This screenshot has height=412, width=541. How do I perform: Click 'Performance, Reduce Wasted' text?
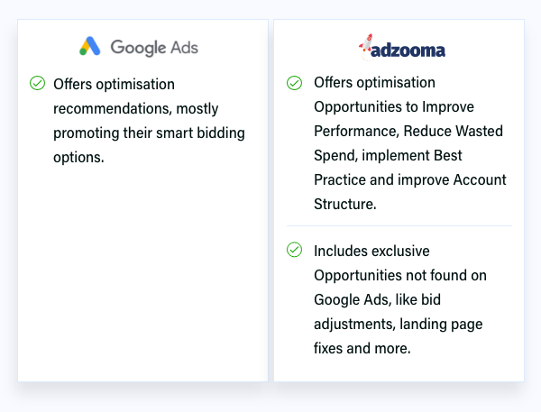click(x=408, y=131)
